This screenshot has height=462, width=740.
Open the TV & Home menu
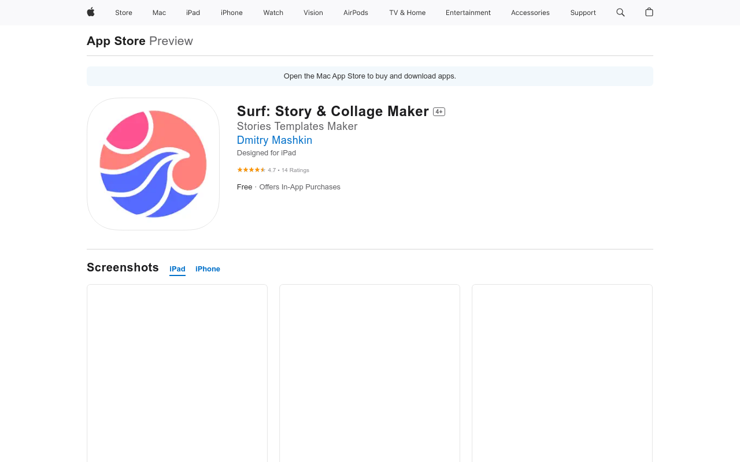tap(408, 13)
